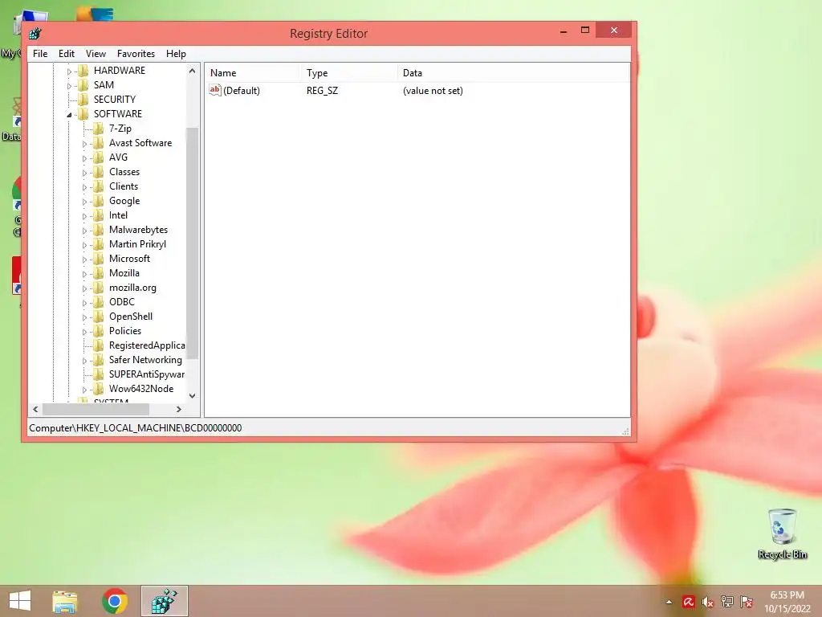Click the Classes key folder icon
The width and height of the screenshot is (822, 617).
98,172
